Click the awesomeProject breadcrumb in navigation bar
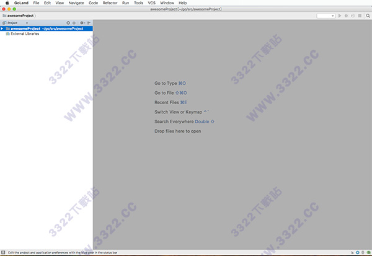Screen dimensions: 372x256 point(18,15)
